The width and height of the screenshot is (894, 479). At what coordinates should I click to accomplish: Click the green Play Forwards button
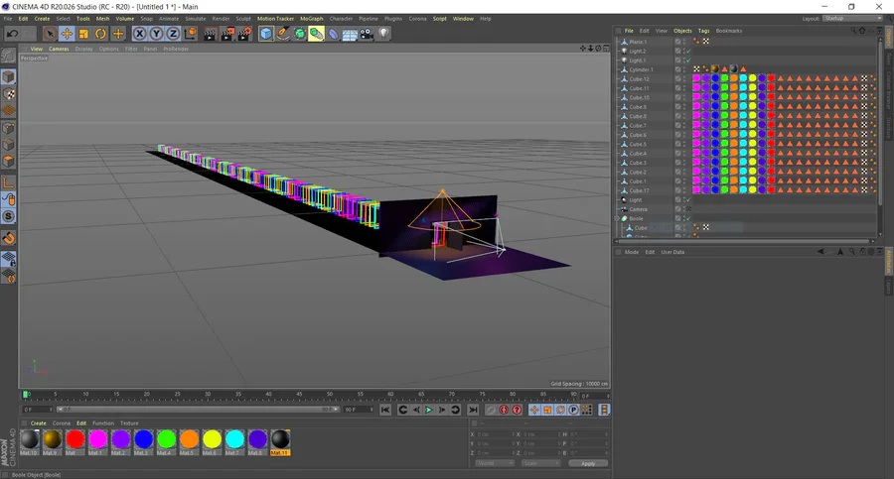429,411
